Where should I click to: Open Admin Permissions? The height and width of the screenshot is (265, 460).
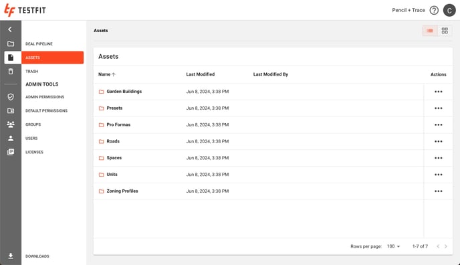point(45,97)
